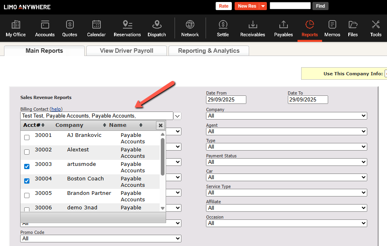Screen dimensions: 387x246
Task: Click the Billing Contact help link
Action: click(56, 109)
